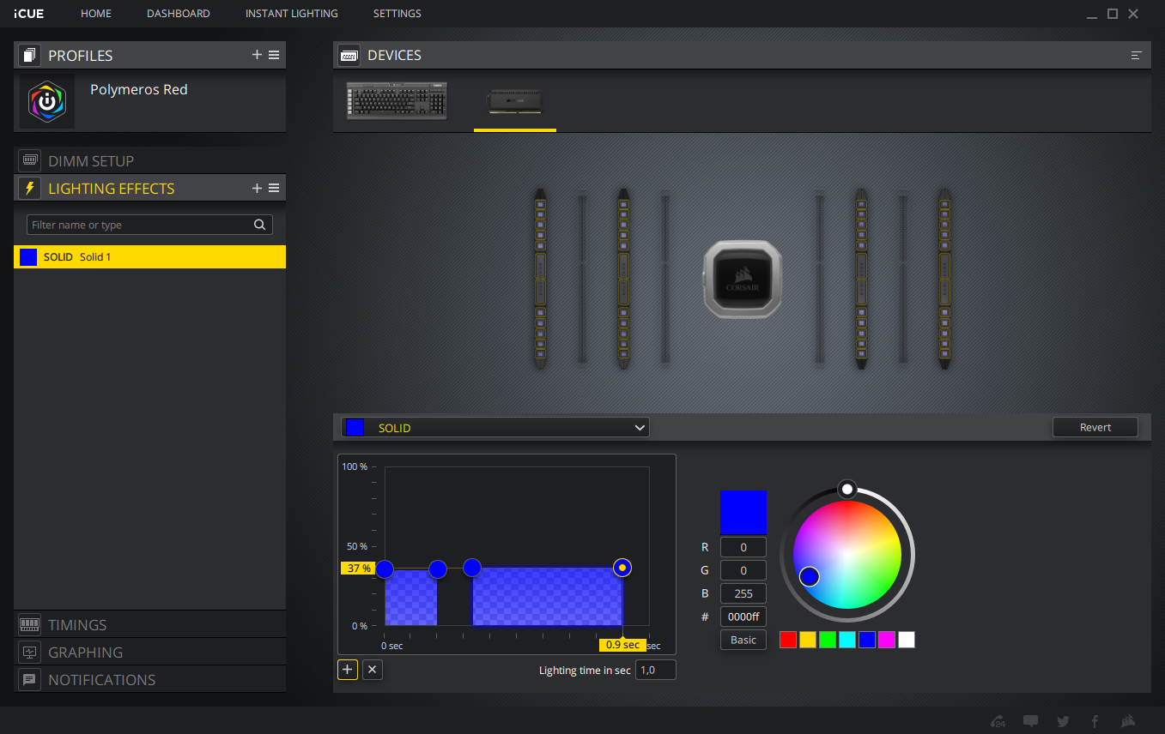Click the add profile plus icon
The width and height of the screenshot is (1165, 734).
pos(257,55)
